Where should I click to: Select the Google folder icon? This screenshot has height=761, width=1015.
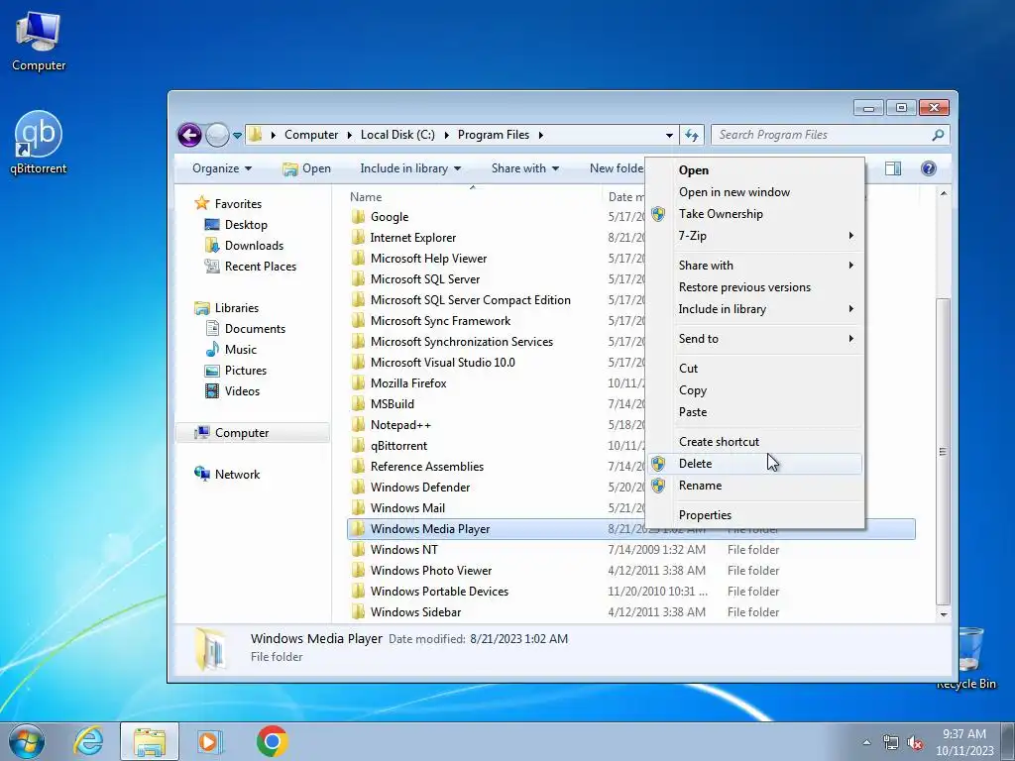358,217
